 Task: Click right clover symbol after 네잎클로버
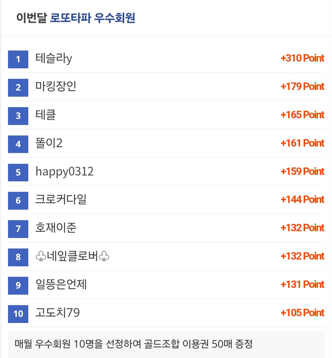click(x=104, y=256)
